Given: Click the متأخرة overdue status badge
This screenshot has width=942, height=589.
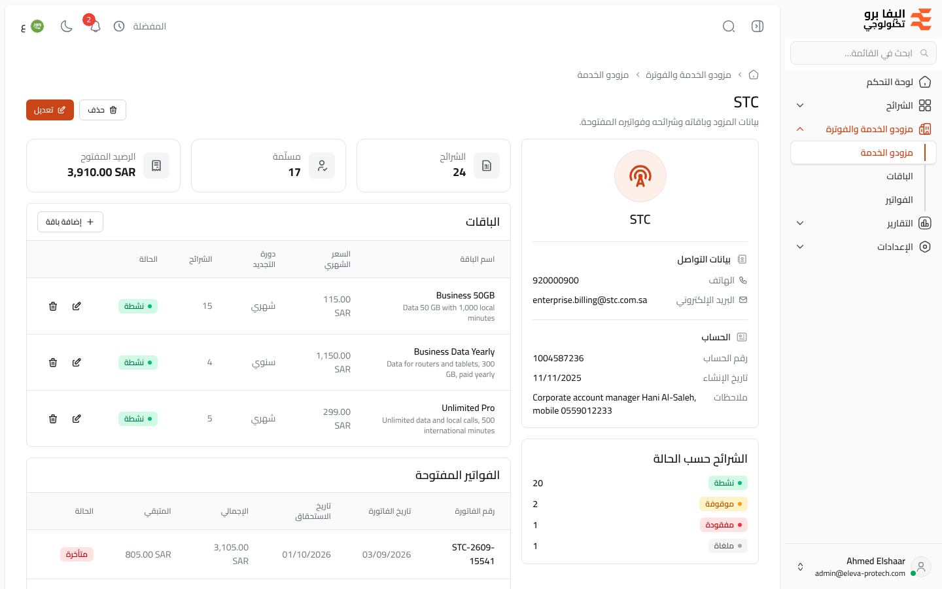Looking at the screenshot, I should [x=77, y=554].
